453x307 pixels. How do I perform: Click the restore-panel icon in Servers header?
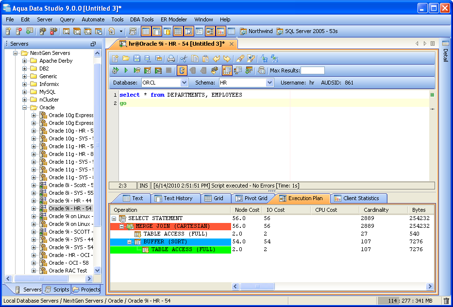[93, 44]
